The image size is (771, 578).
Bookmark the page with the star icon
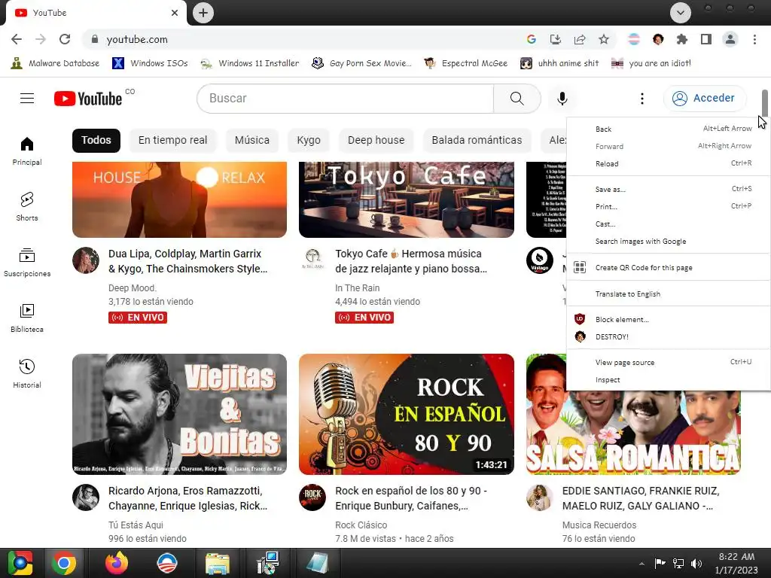604,39
